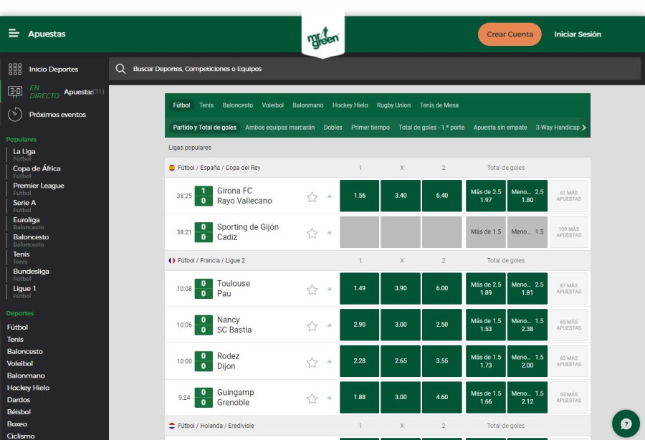Favorite the Girona FC vs Rayo Vallecano match

tap(312, 197)
